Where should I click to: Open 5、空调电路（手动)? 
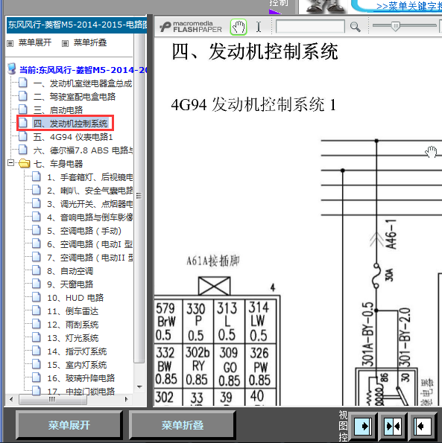click(84, 231)
